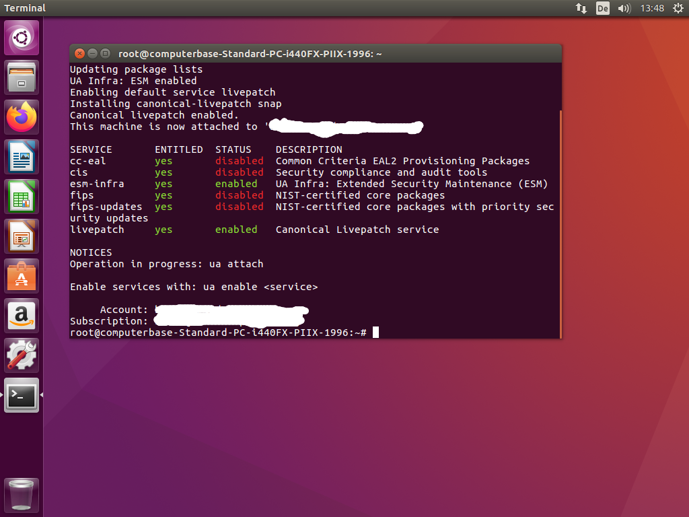Screen dimensions: 689x517
Task: Open Ubuntu Software center
Action: [22, 276]
